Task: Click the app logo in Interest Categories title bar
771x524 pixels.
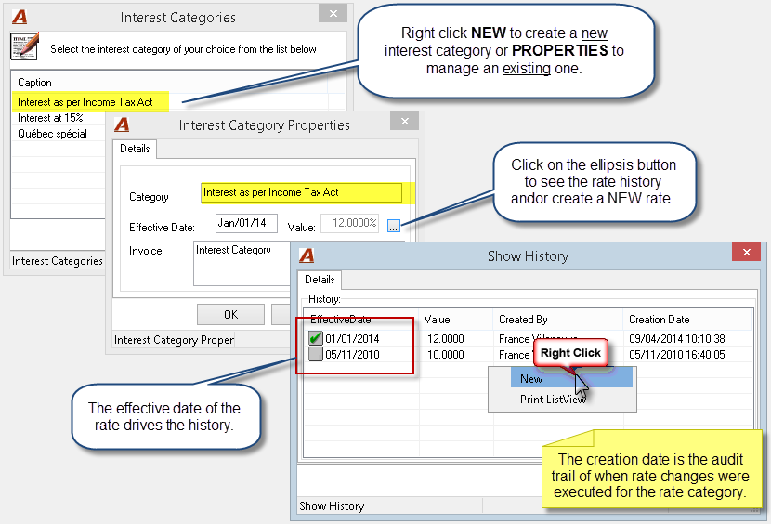Action: coord(20,18)
